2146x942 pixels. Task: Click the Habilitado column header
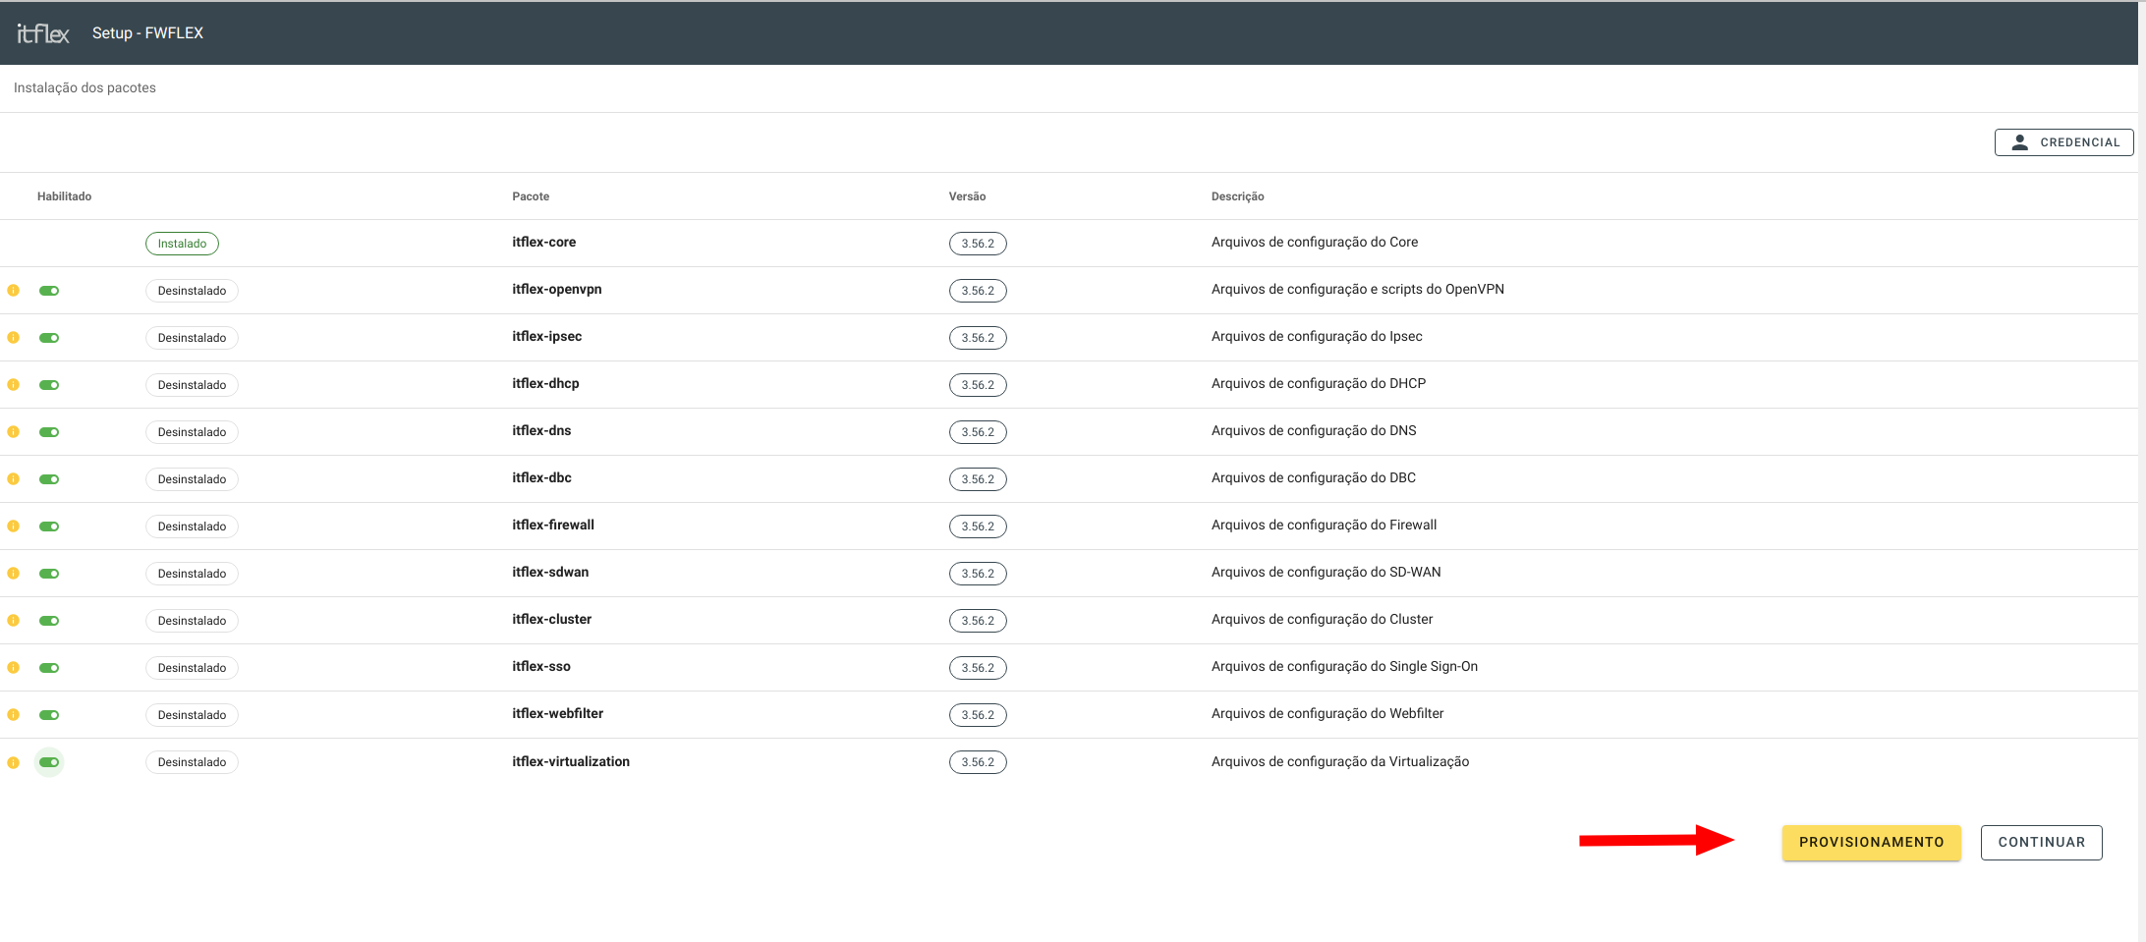64,196
